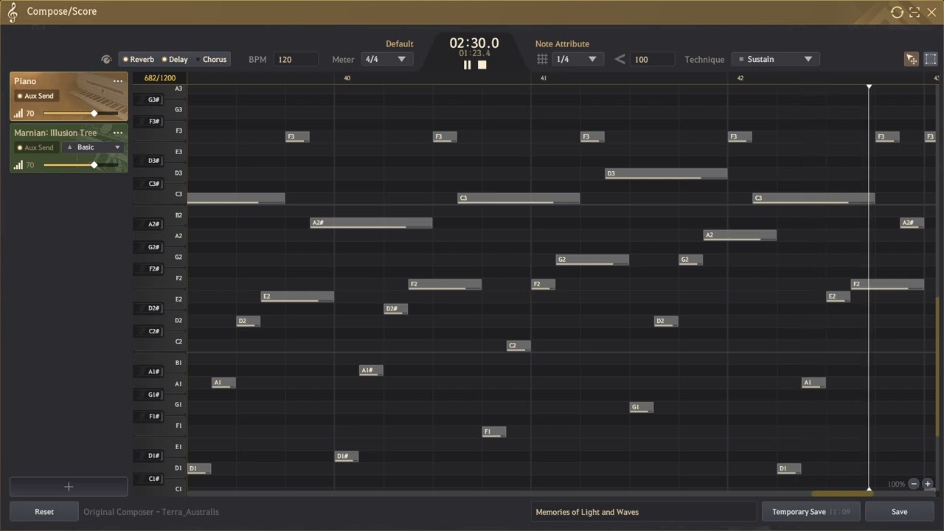Add a new instrument track with plus button

[69, 487]
